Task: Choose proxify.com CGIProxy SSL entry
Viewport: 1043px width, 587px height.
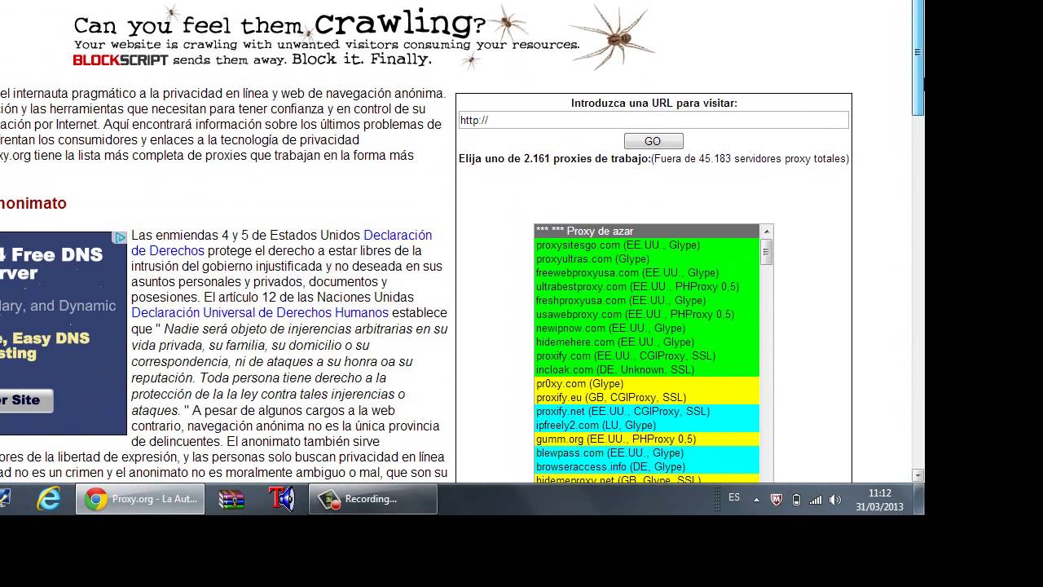Action: click(647, 355)
